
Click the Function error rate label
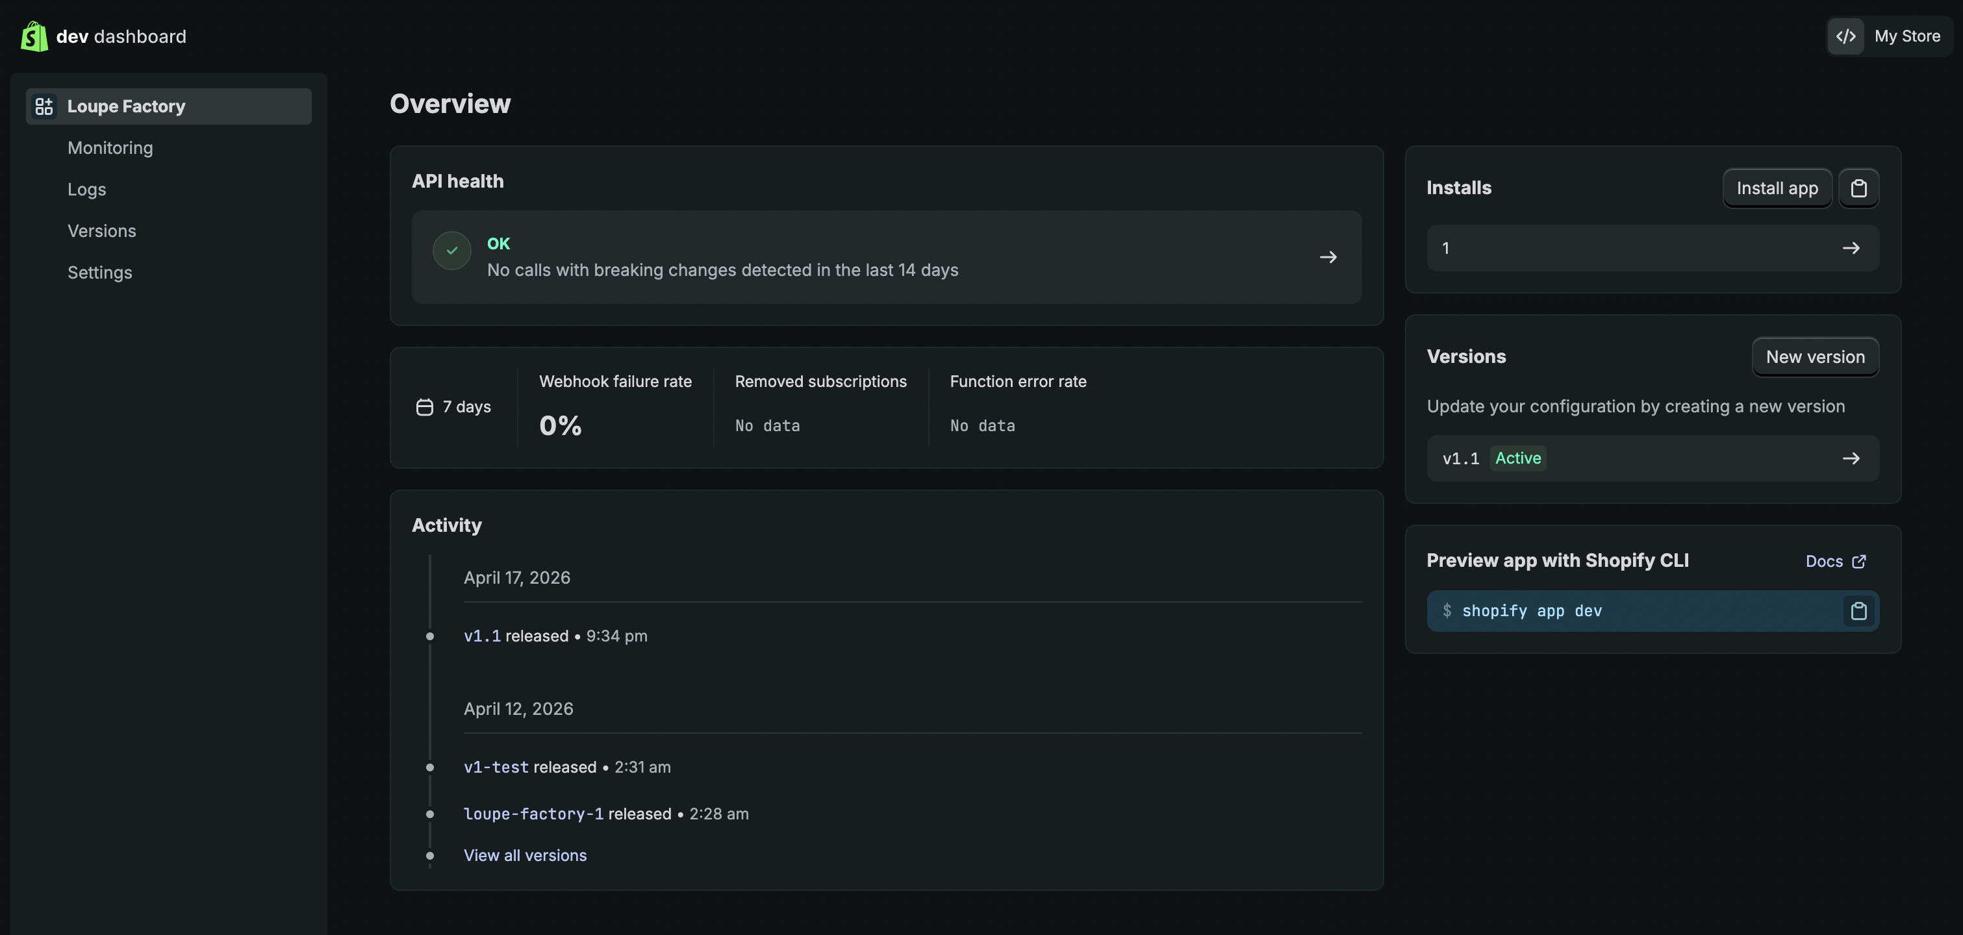1018,382
